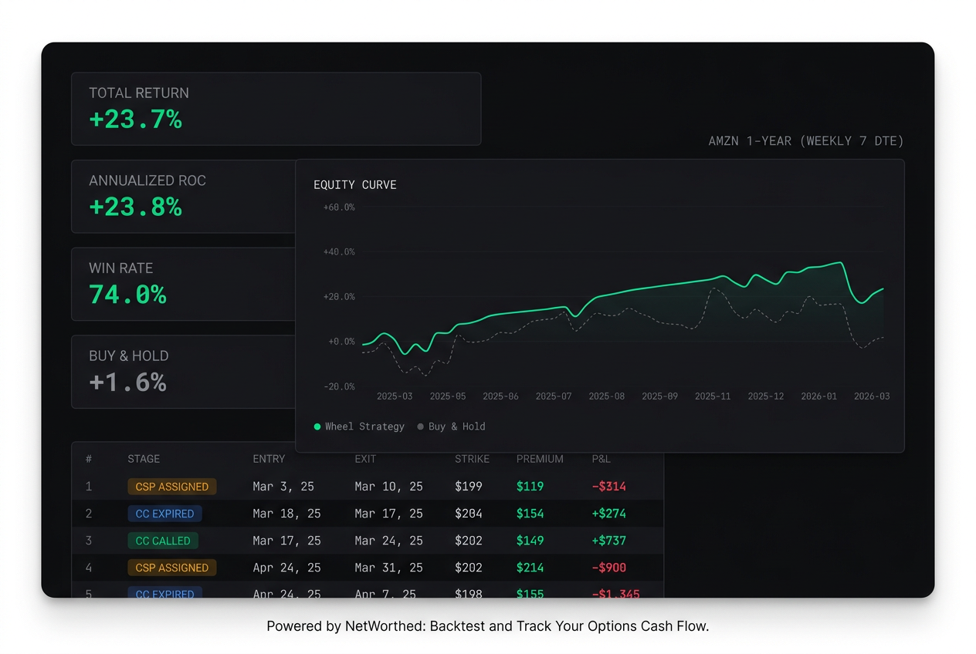Click the CC CALLED badge on row 3

(x=162, y=541)
